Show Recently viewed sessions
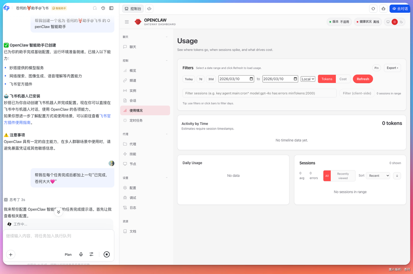 tap(343, 176)
